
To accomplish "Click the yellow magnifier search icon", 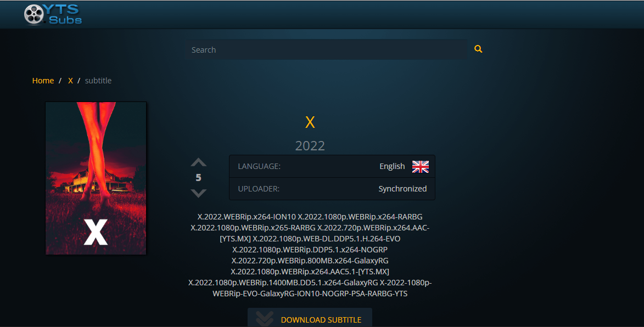I will [x=478, y=49].
